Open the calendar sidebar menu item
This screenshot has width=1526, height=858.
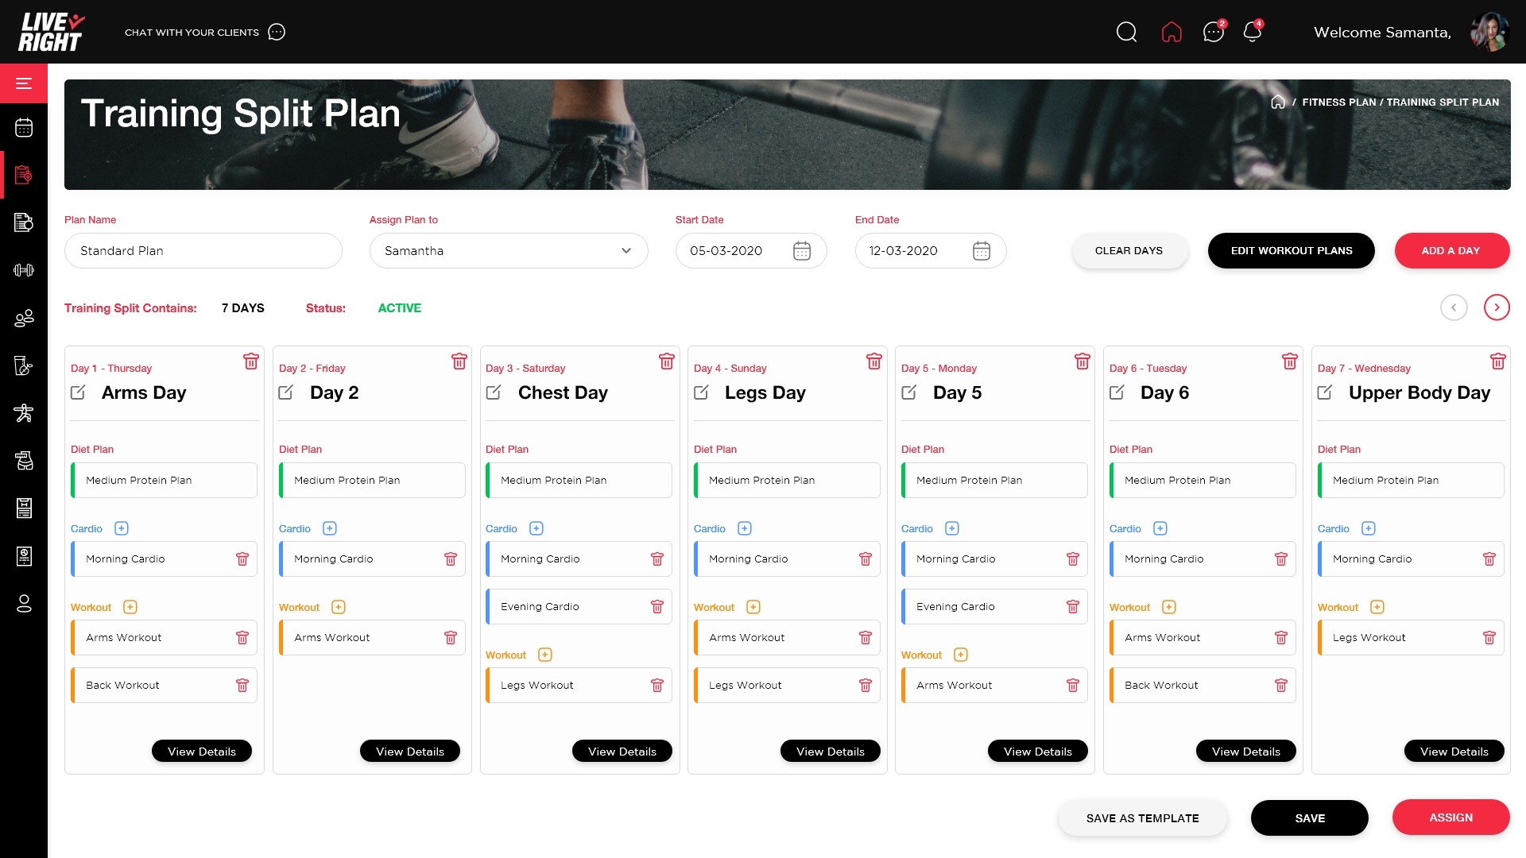click(x=24, y=127)
